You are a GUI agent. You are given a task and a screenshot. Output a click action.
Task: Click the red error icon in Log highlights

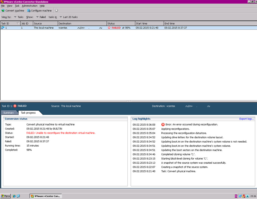tap(163, 124)
